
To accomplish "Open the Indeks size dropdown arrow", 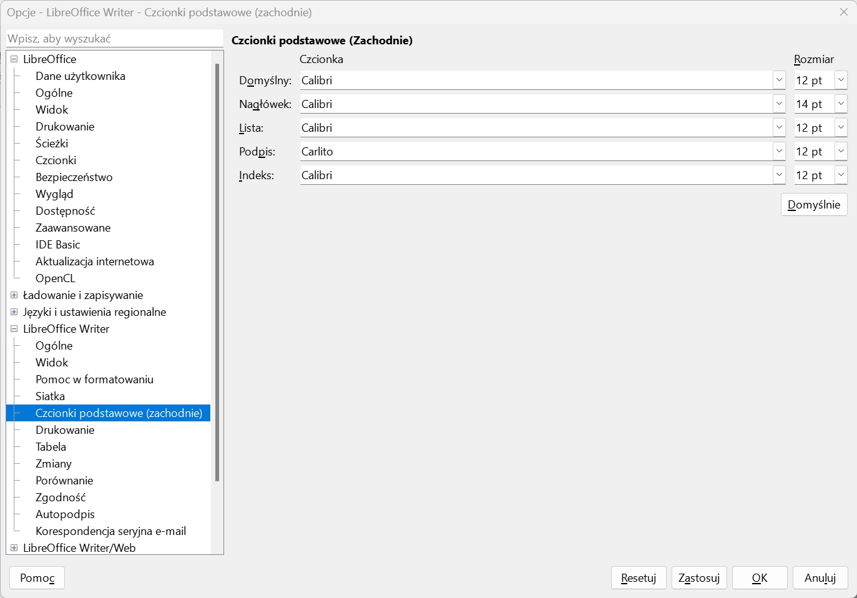I will click(x=841, y=175).
